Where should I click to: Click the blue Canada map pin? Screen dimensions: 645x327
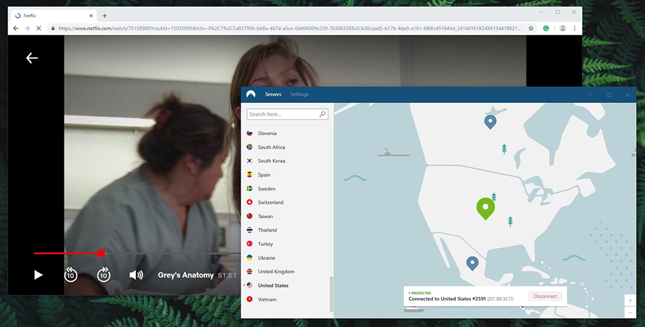tap(490, 122)
